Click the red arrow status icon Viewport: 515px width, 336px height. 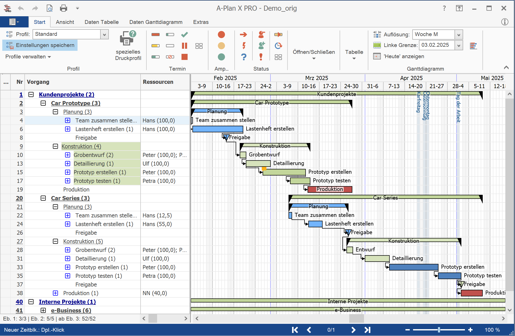click(244, 35)
